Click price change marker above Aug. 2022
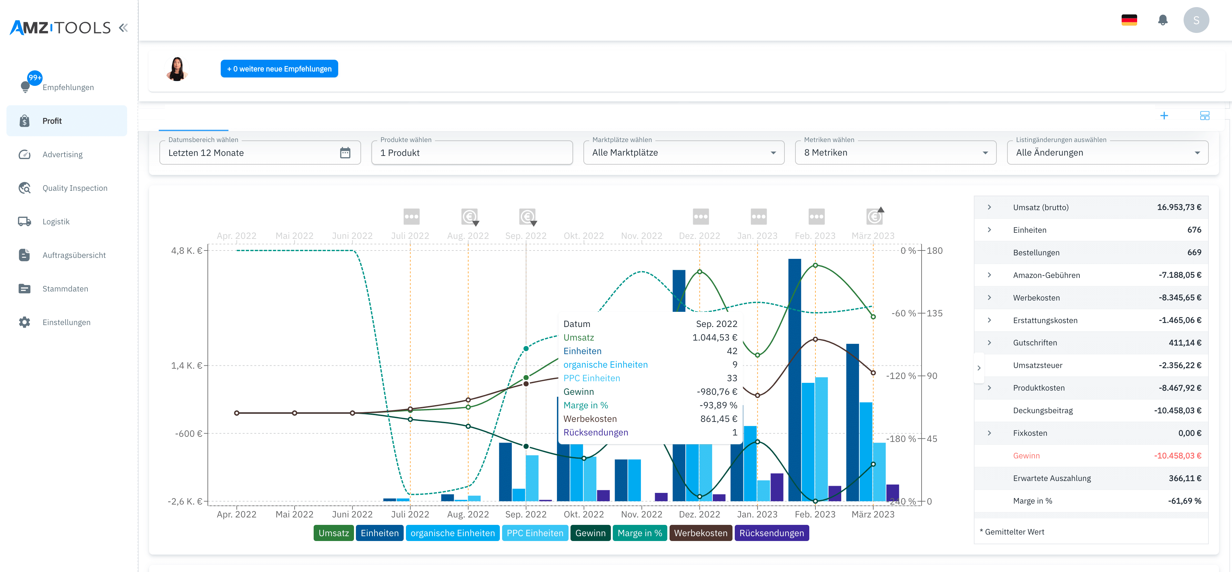The image size is (1232, 572). [469, 217]
